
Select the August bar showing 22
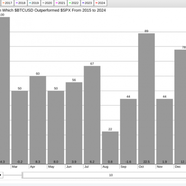(x=110, y=148)
